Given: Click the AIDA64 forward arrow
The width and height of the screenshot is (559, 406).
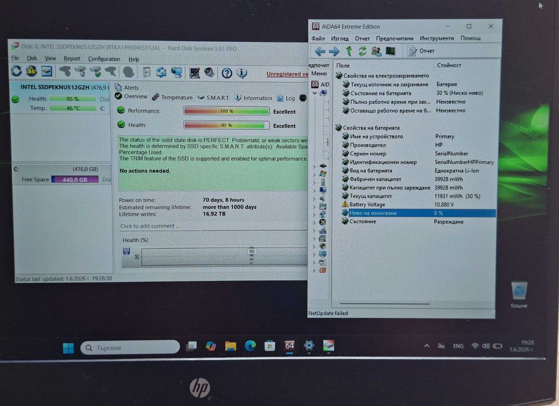Looking at the screenshot, I should tap(334, 51).
